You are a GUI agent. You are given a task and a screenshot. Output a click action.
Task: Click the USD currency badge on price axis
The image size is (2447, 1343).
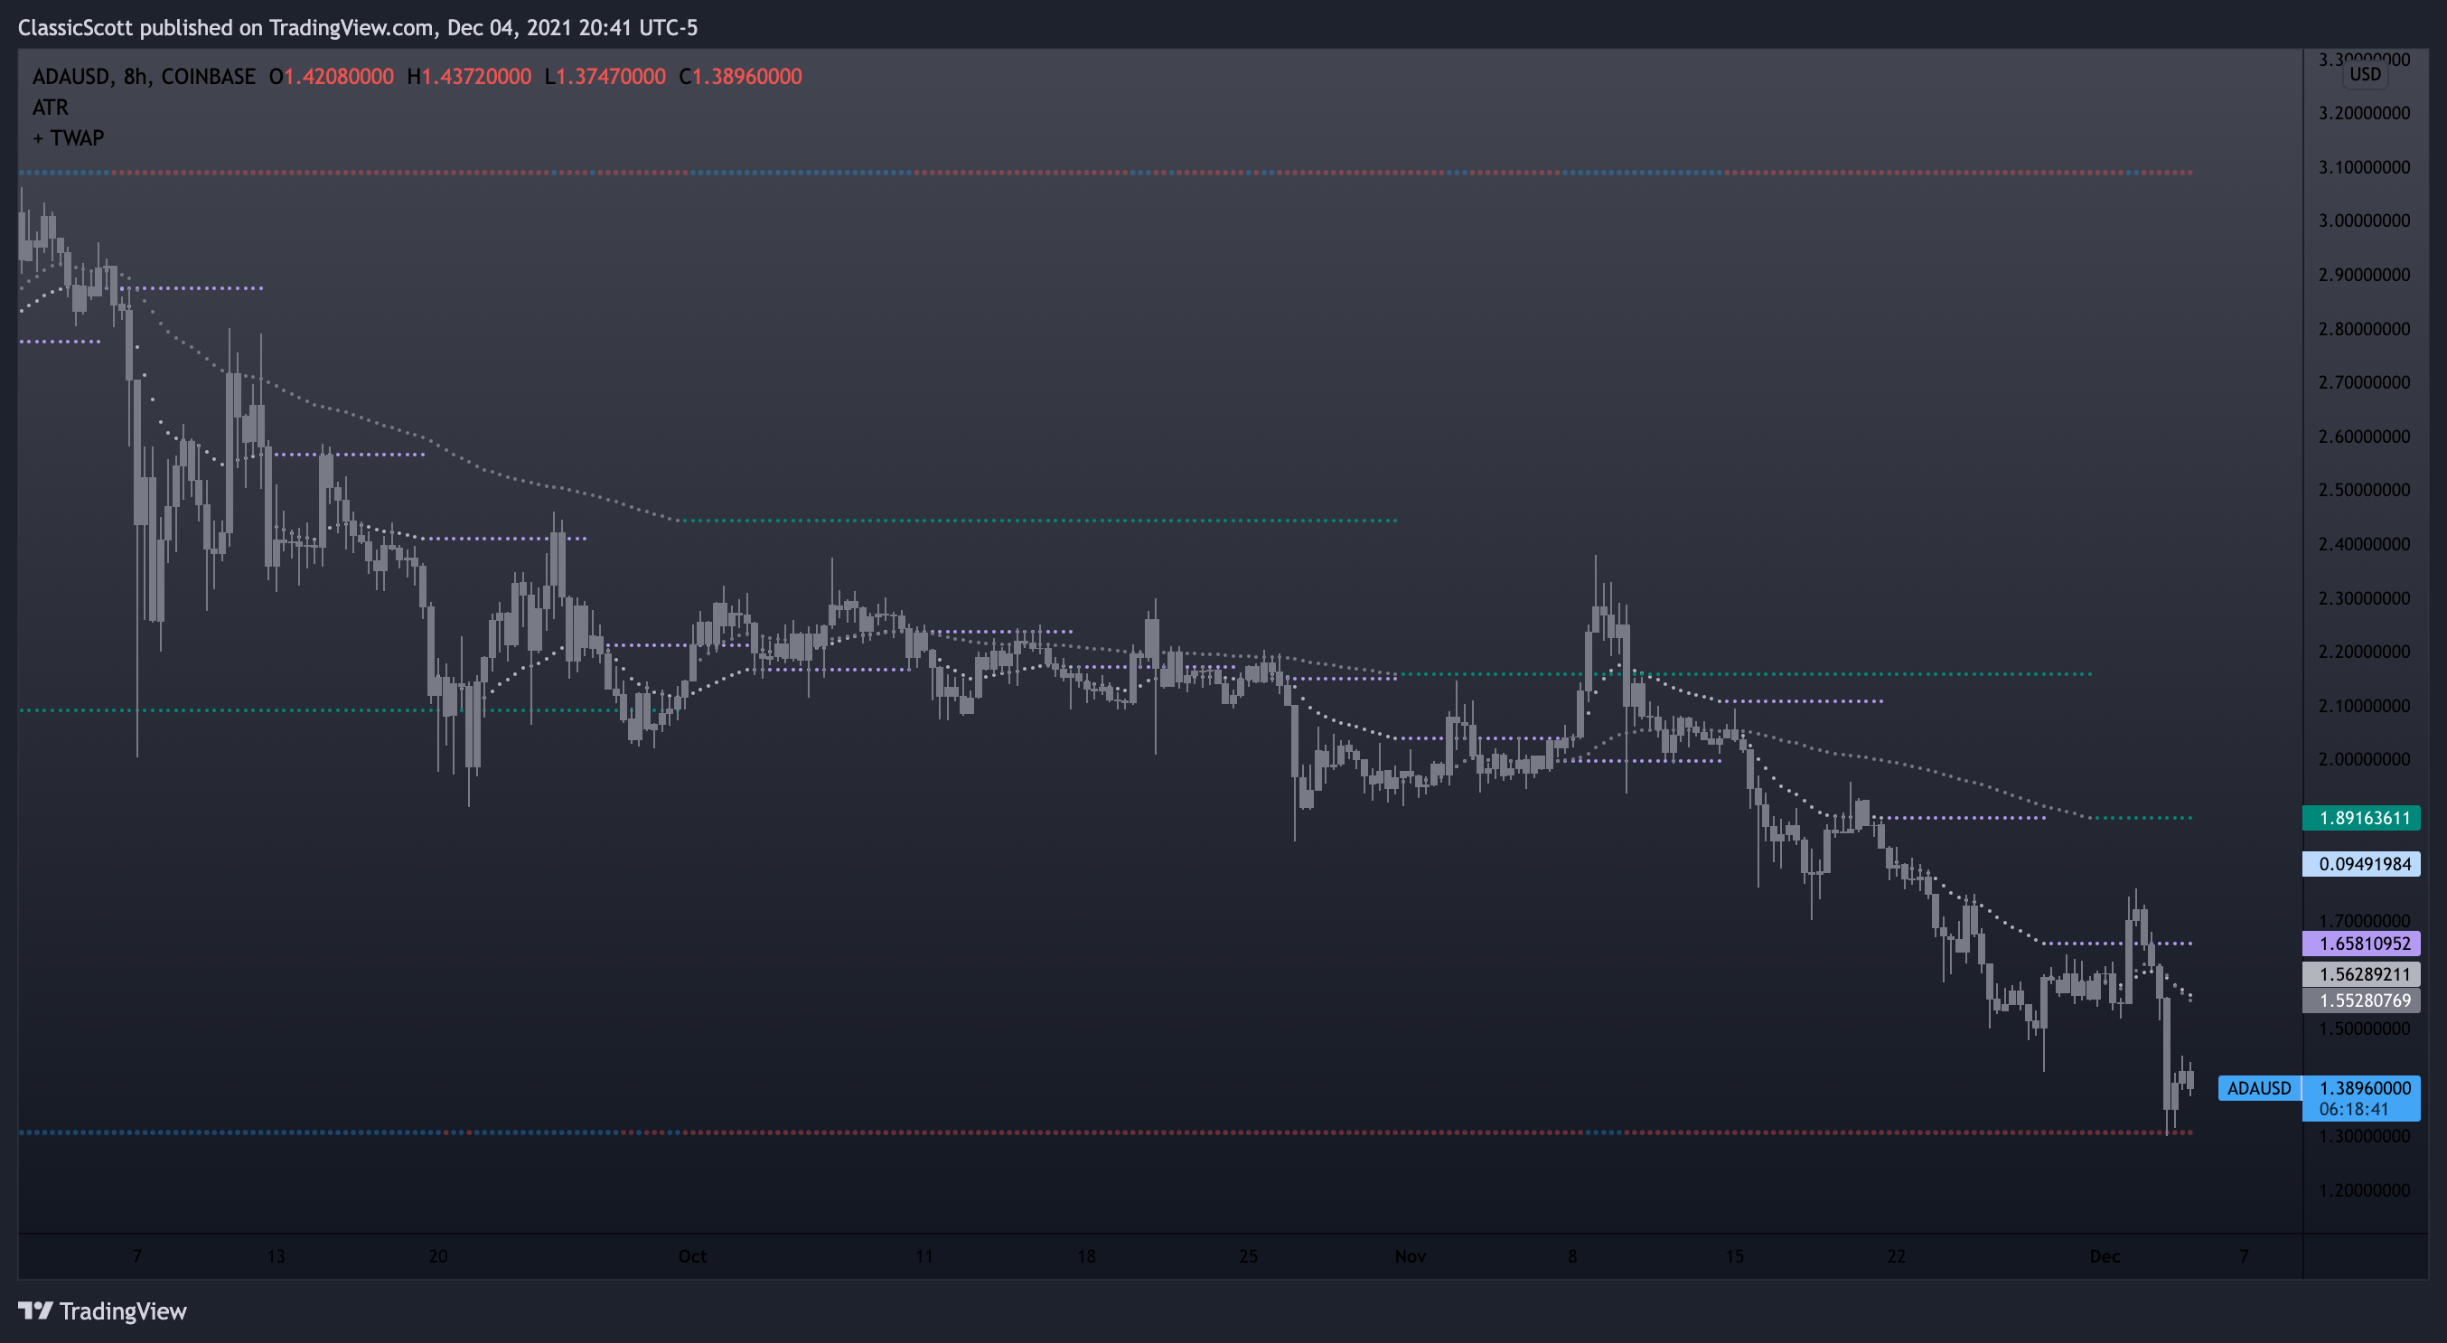coord(2366,74)
